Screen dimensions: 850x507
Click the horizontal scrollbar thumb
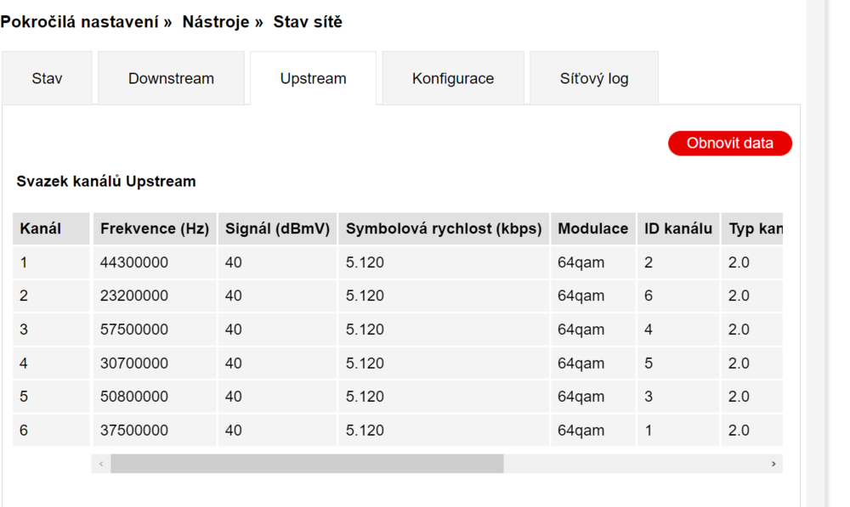(306, 464)
